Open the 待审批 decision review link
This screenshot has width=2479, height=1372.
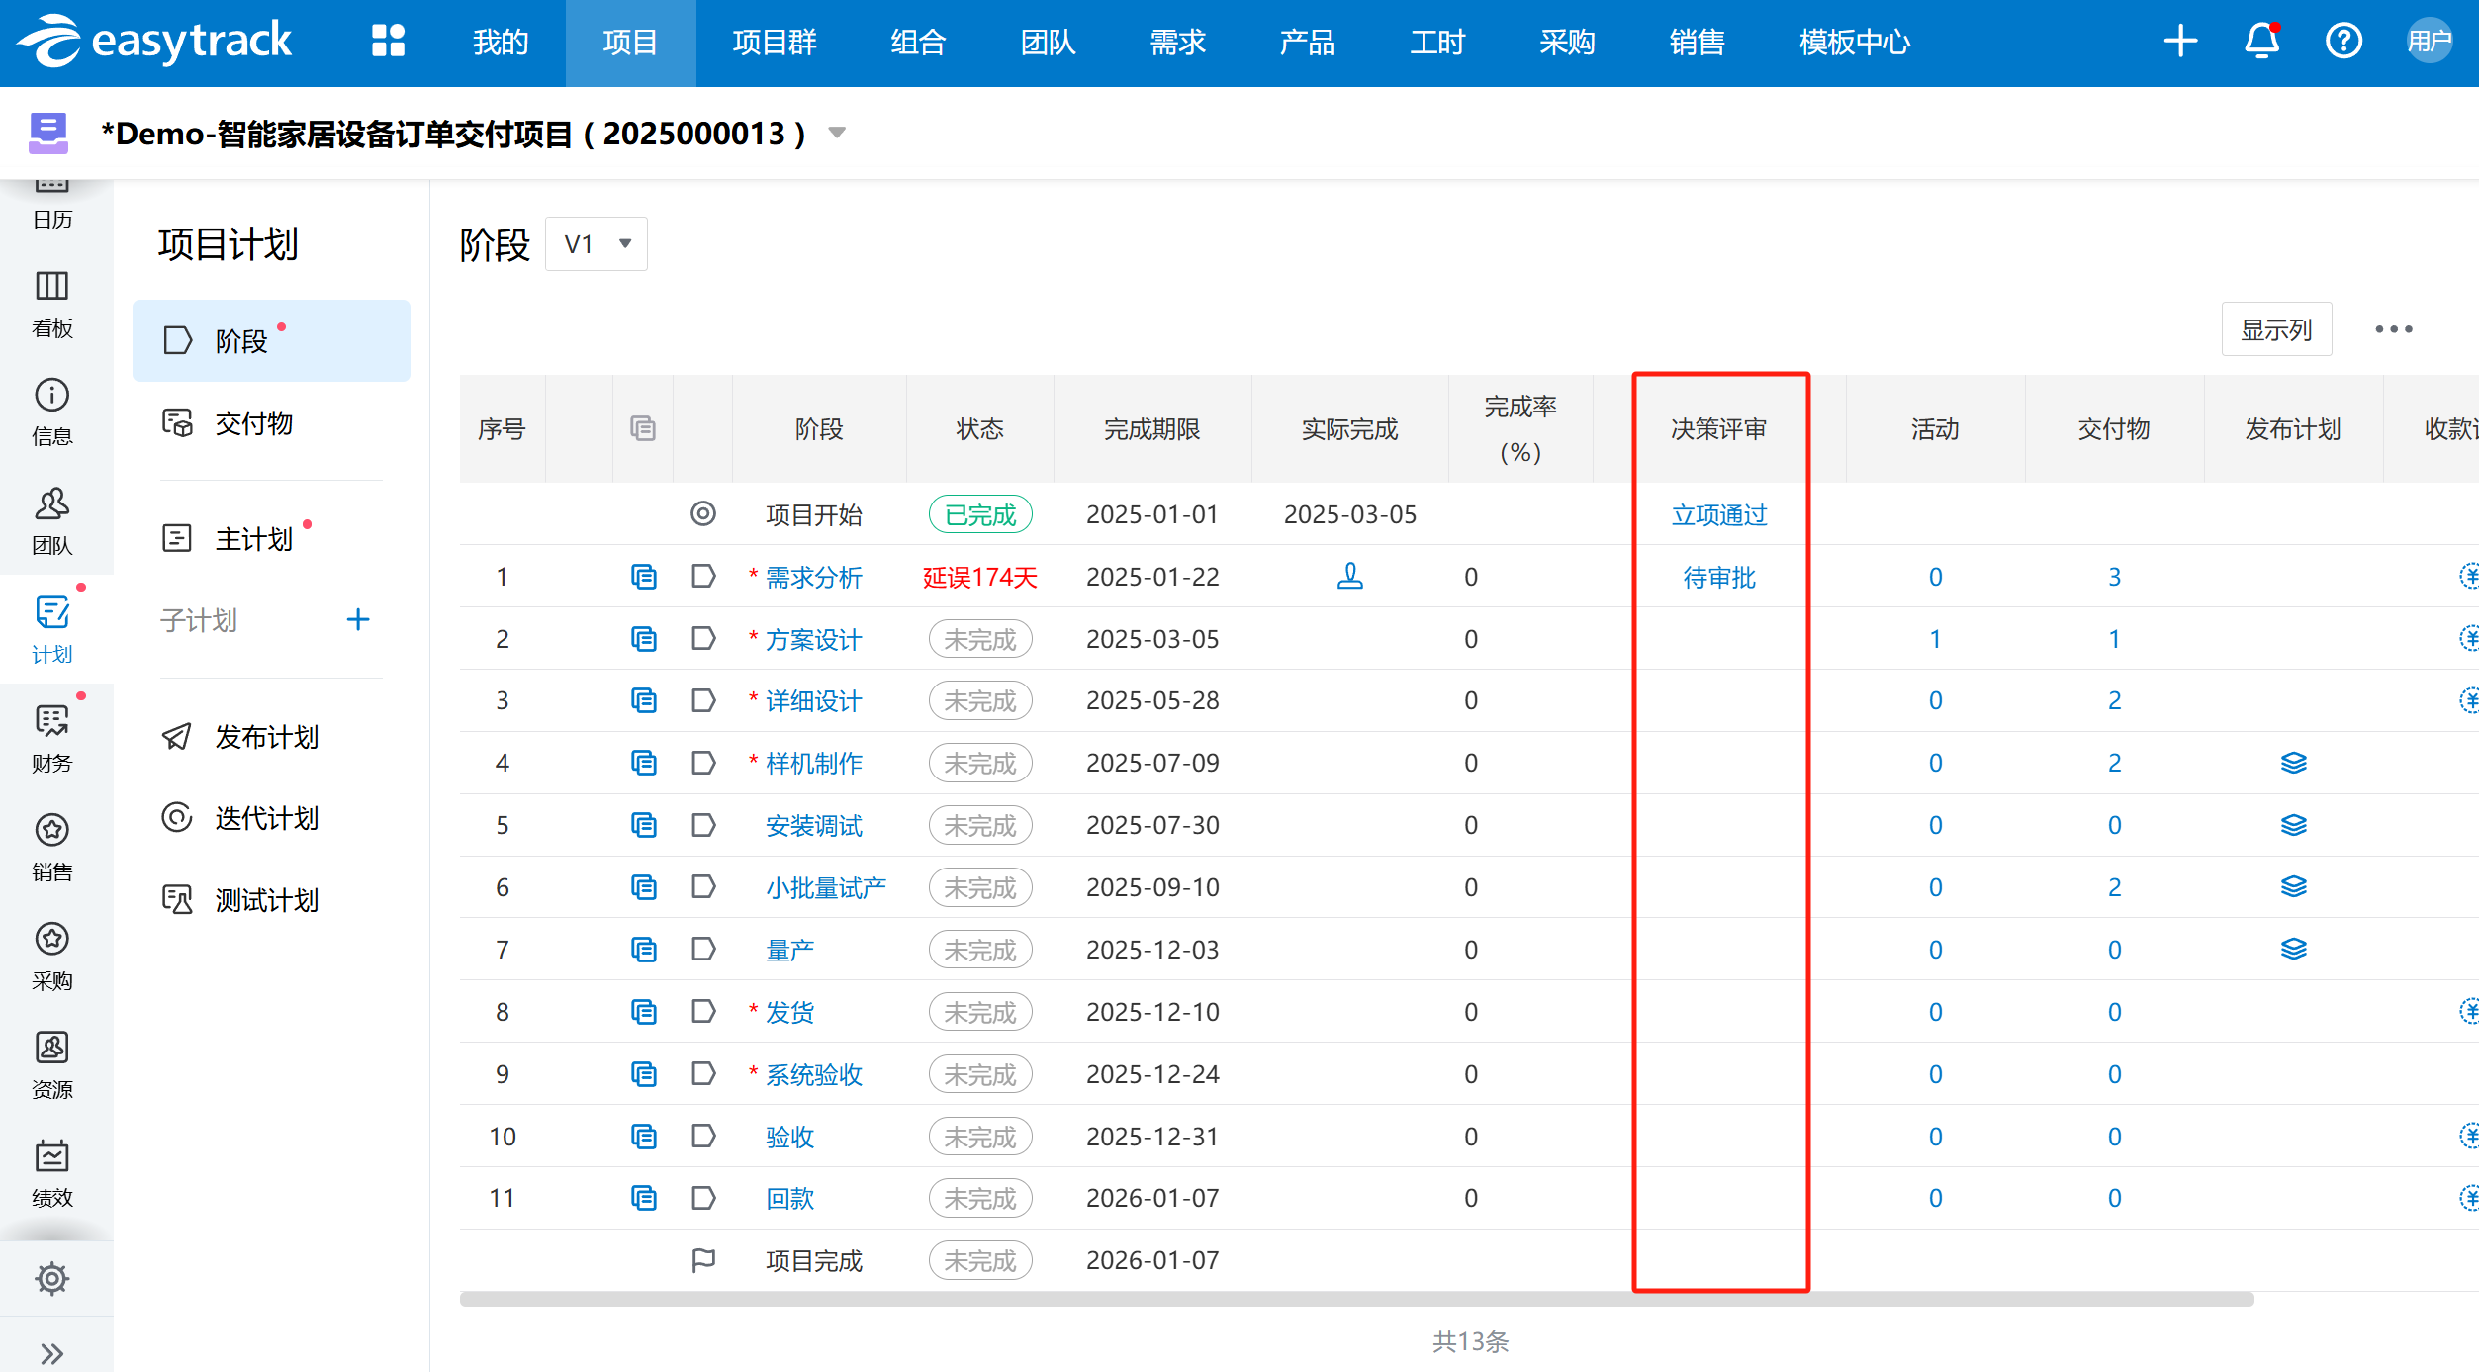click(x=1718, y=577)
